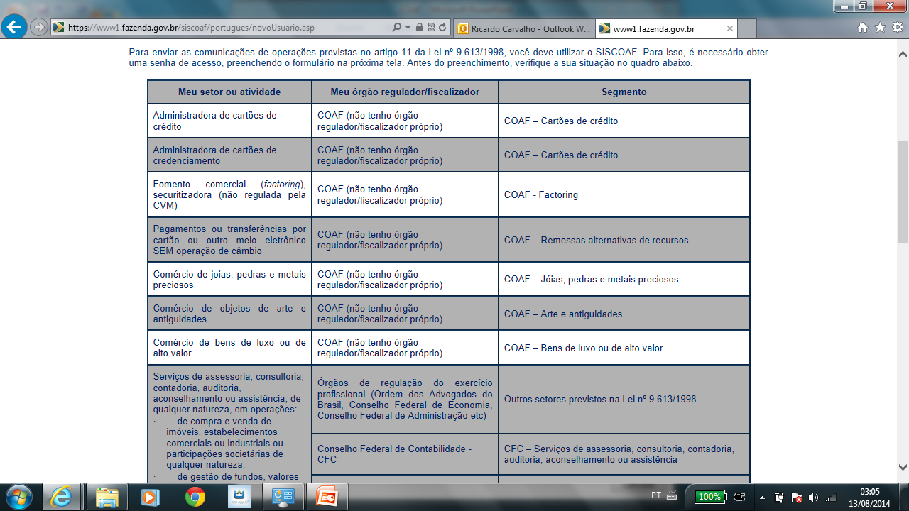Open the Favorites star icon
Viewport: 909px width, 511px height.
[880, 28]
